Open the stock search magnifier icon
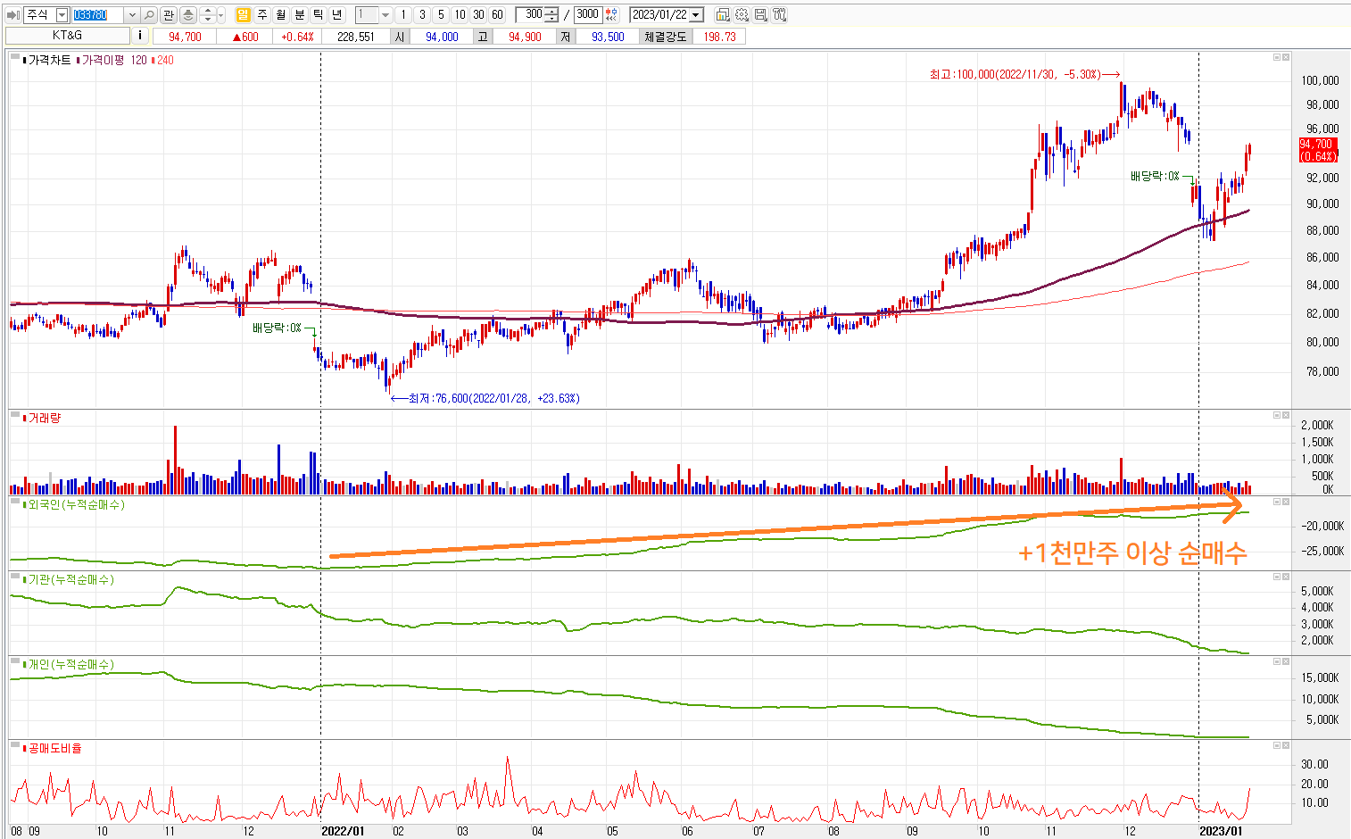This screenshot has height=839, width=1351. (149, 15)
